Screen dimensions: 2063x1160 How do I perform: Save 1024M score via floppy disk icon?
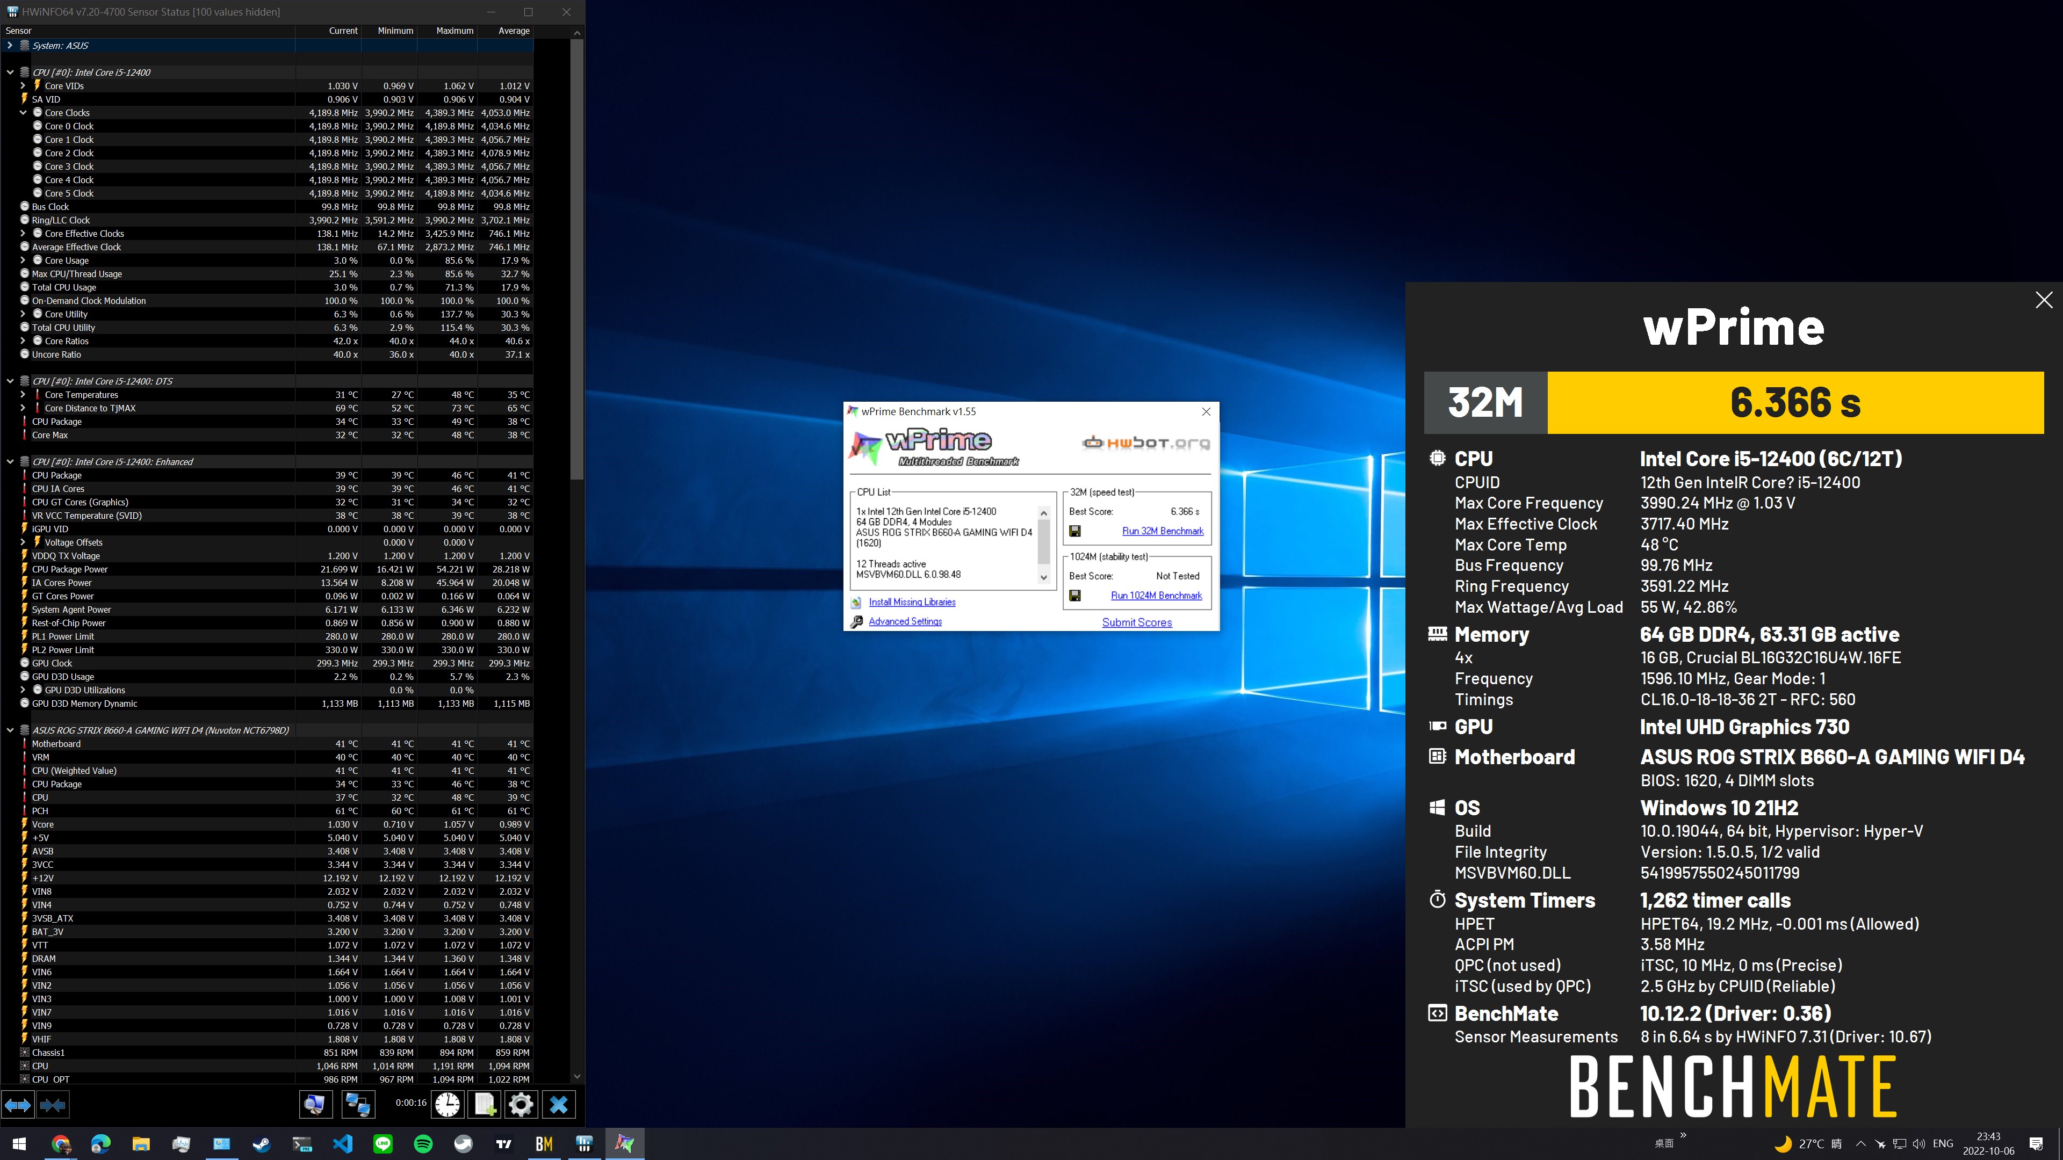[x=1074, y=596]
